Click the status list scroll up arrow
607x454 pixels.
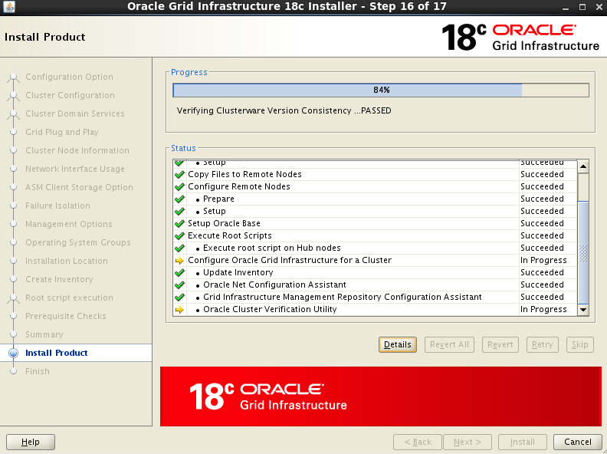tap(583, 166)
